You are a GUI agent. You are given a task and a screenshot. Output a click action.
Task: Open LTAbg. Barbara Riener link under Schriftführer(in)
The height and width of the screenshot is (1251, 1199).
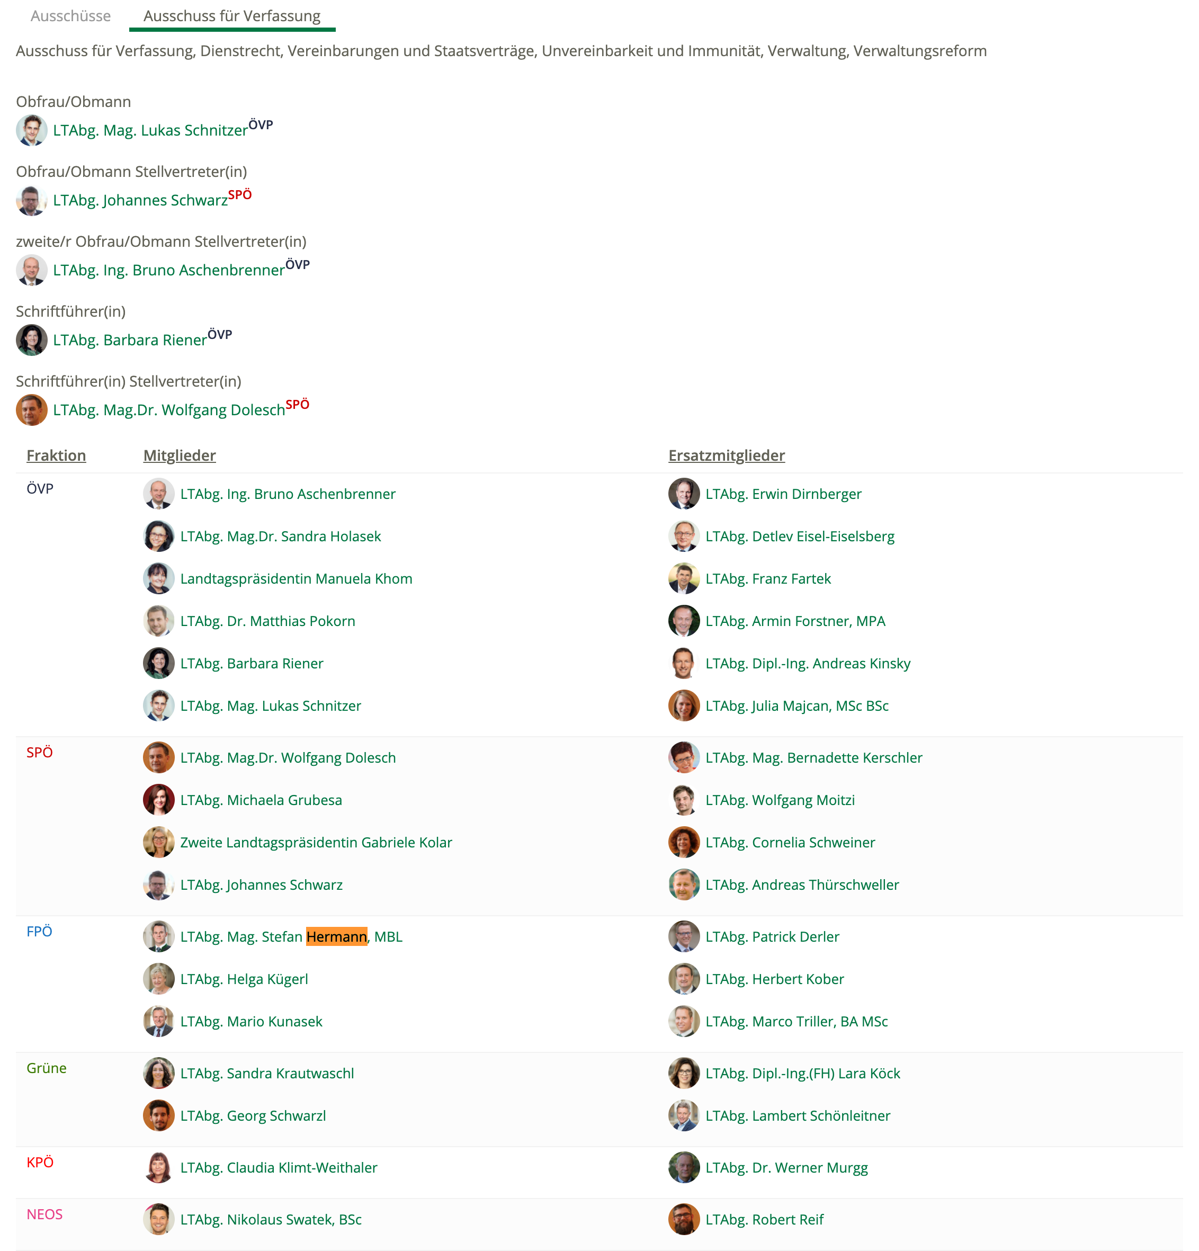coord(130,339)
